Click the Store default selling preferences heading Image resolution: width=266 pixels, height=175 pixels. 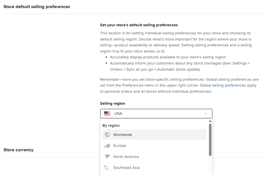coord(37,6)
